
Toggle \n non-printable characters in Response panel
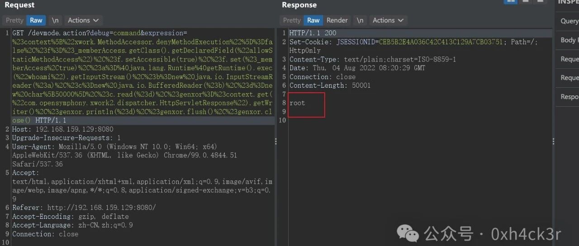[360, 20]
